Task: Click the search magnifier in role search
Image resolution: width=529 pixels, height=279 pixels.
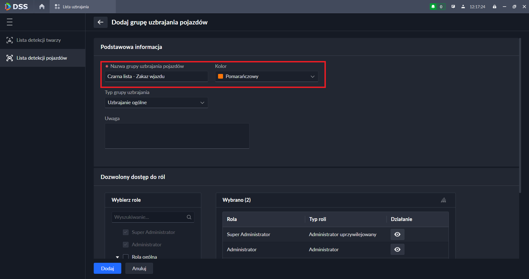Action: (x=189, y=217)
